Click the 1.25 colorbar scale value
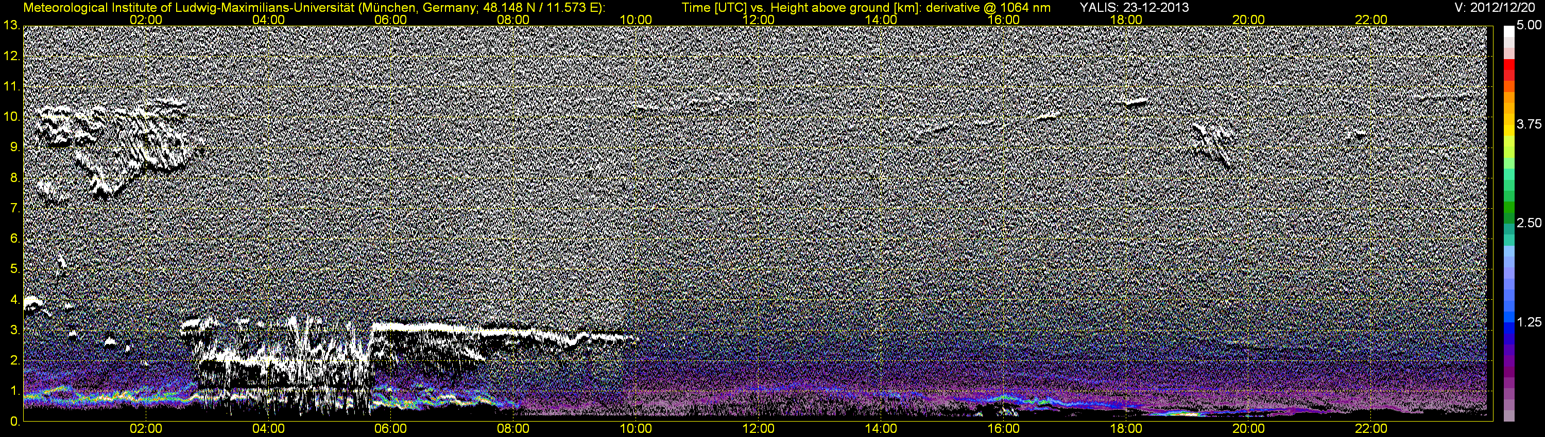1545x437 pixels. (x=1529, y=322)
